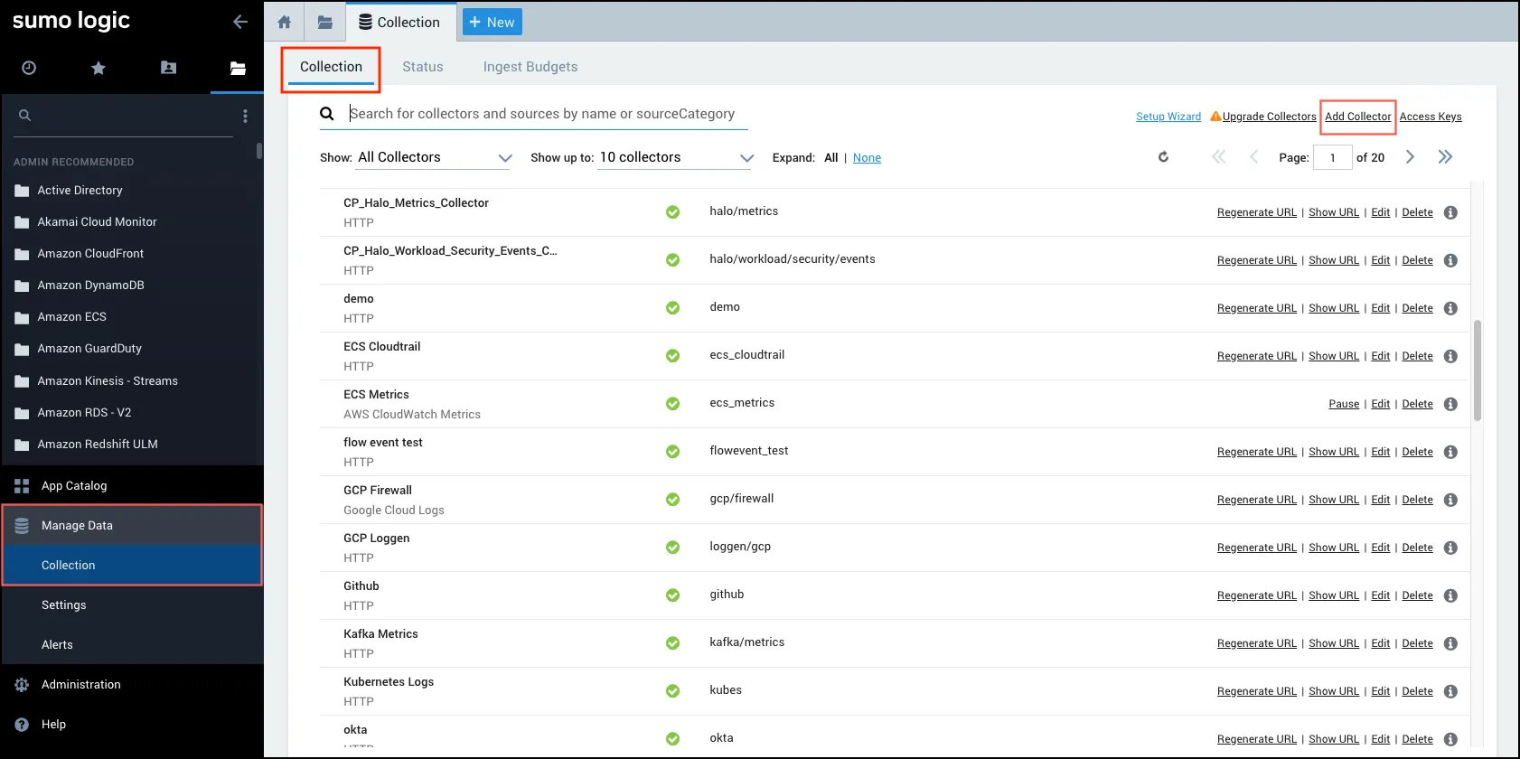1520x759 pixels.
Task: Show Favorites via the star icon
Action: pyautogui.click(x=99, y=68)
